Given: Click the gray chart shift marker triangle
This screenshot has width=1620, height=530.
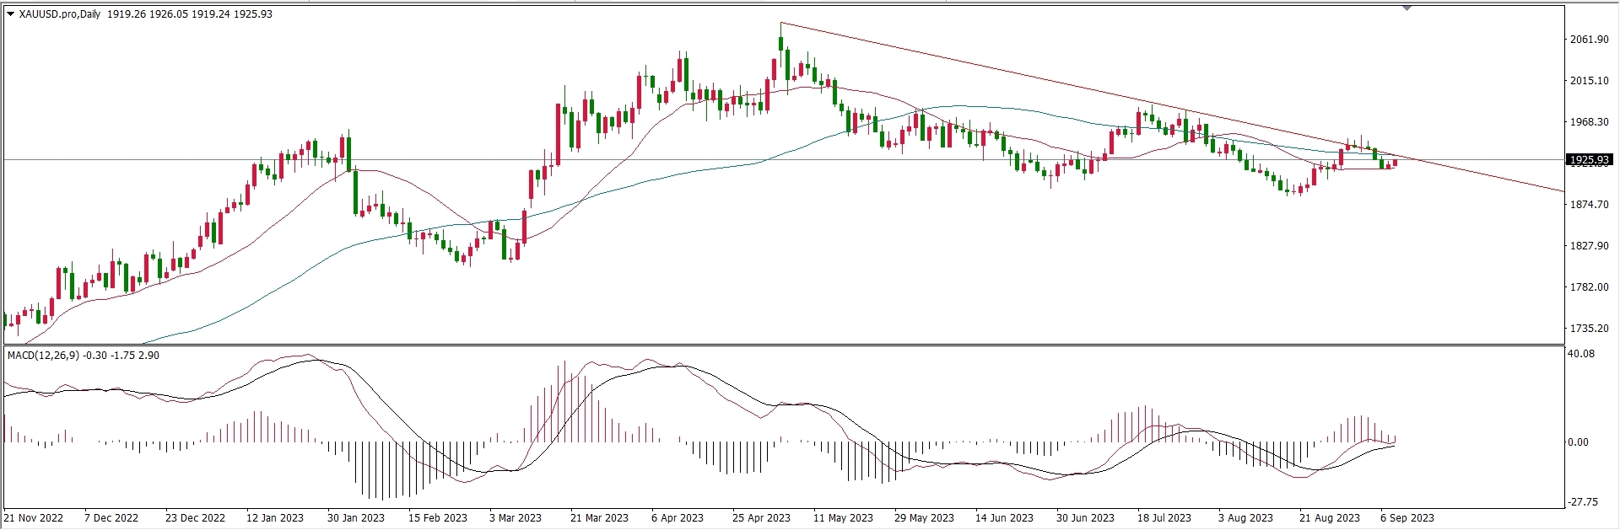Looking at the screenshot, I should tap(1407, 8).
